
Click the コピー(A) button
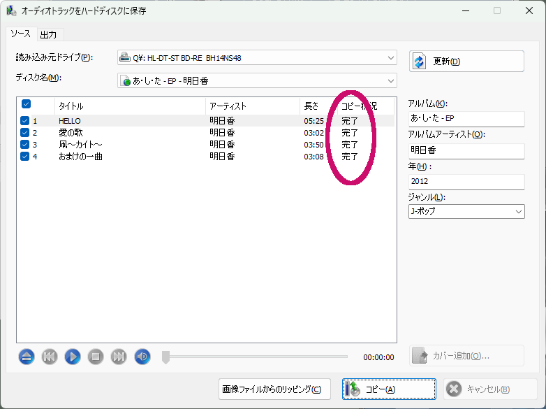[389, 389]
